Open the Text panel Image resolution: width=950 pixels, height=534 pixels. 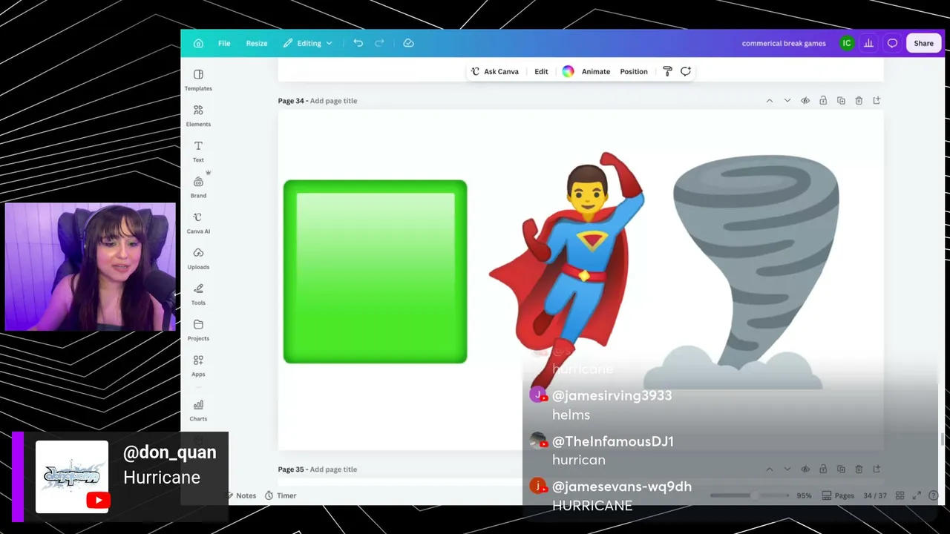198,151
